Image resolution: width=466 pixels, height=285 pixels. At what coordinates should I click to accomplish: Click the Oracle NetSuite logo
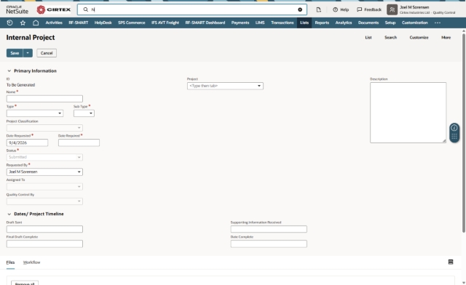[17, 9]
